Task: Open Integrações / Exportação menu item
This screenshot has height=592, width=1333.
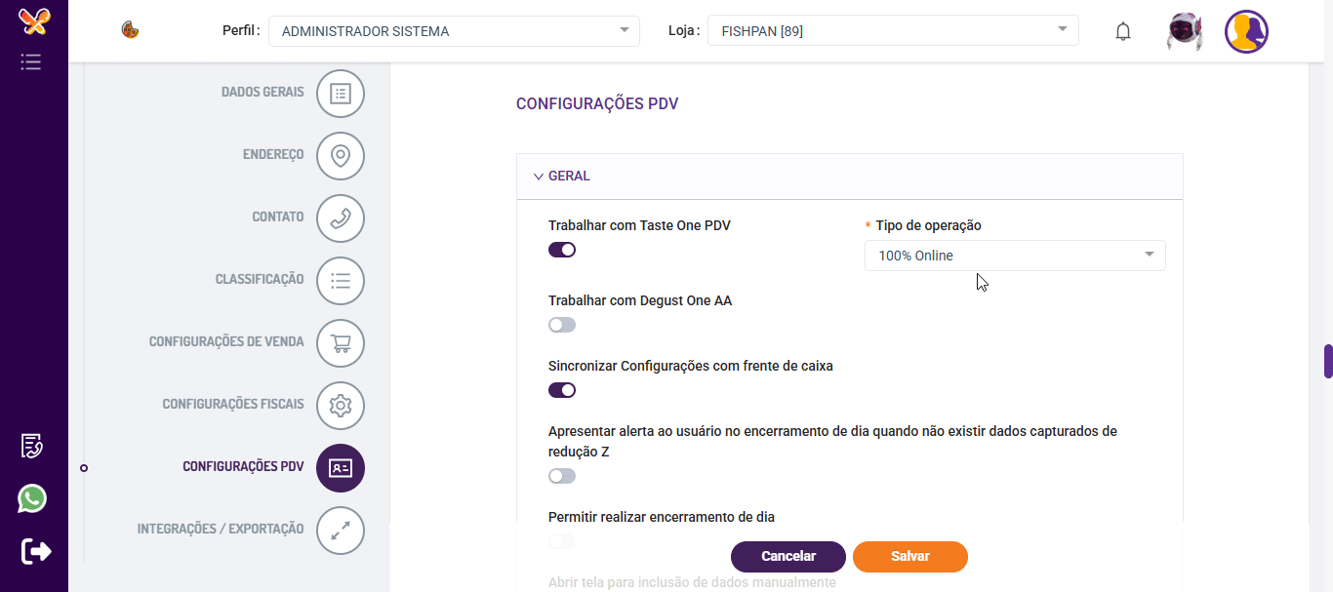Action: pyautogui.click(x=221, y=529)
